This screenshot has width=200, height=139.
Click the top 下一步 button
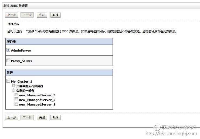point(27,15)
